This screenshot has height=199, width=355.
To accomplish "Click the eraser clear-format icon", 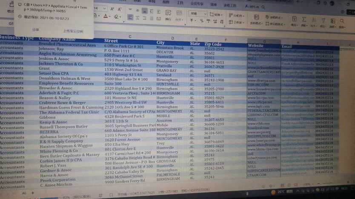I will click(x=116, y=17).
